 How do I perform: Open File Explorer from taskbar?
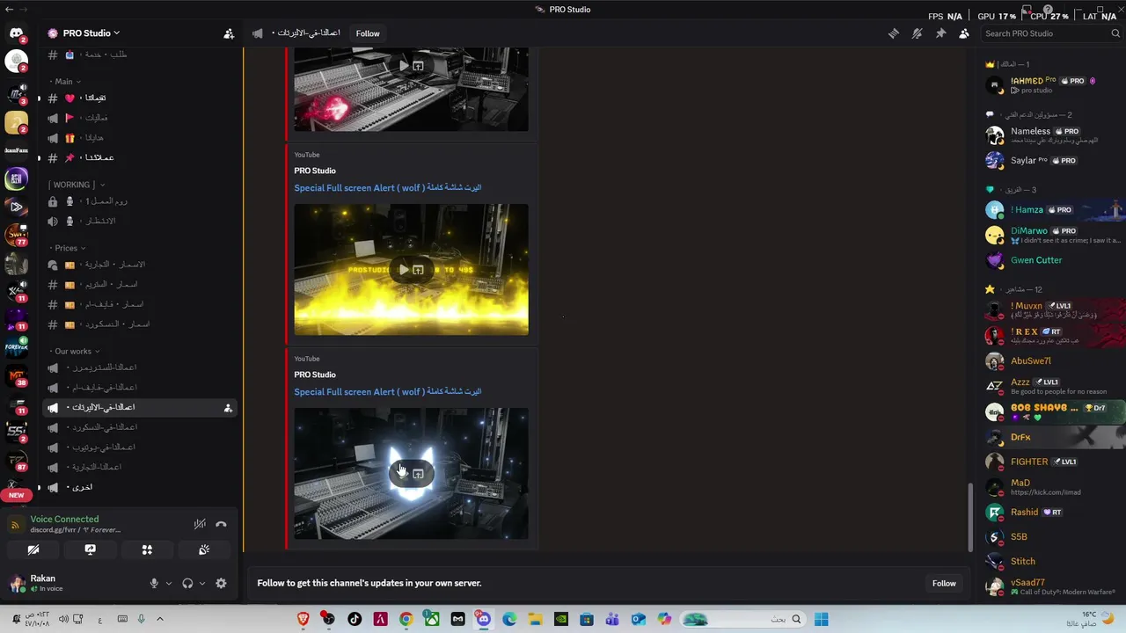click(535, 619)
